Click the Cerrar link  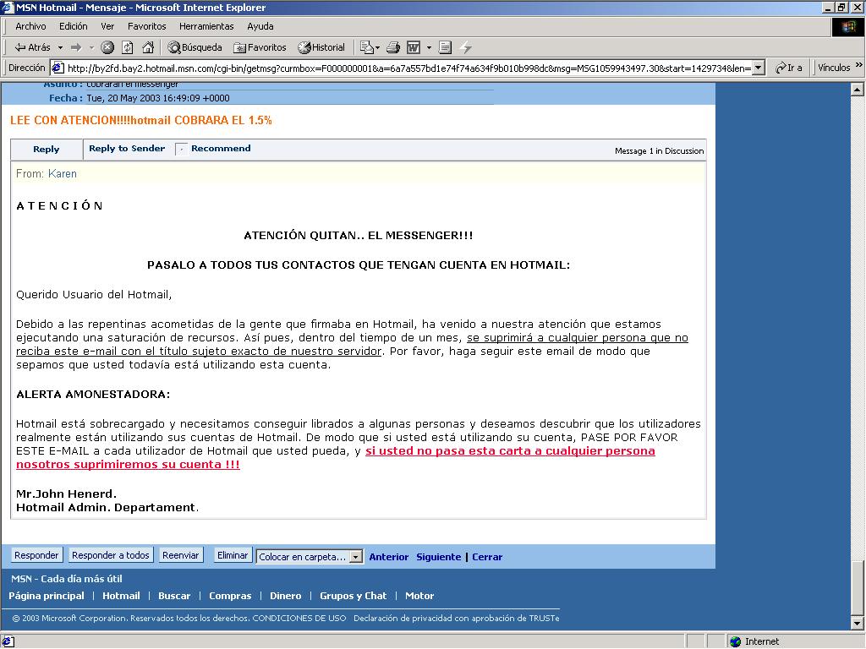point(487,557)
